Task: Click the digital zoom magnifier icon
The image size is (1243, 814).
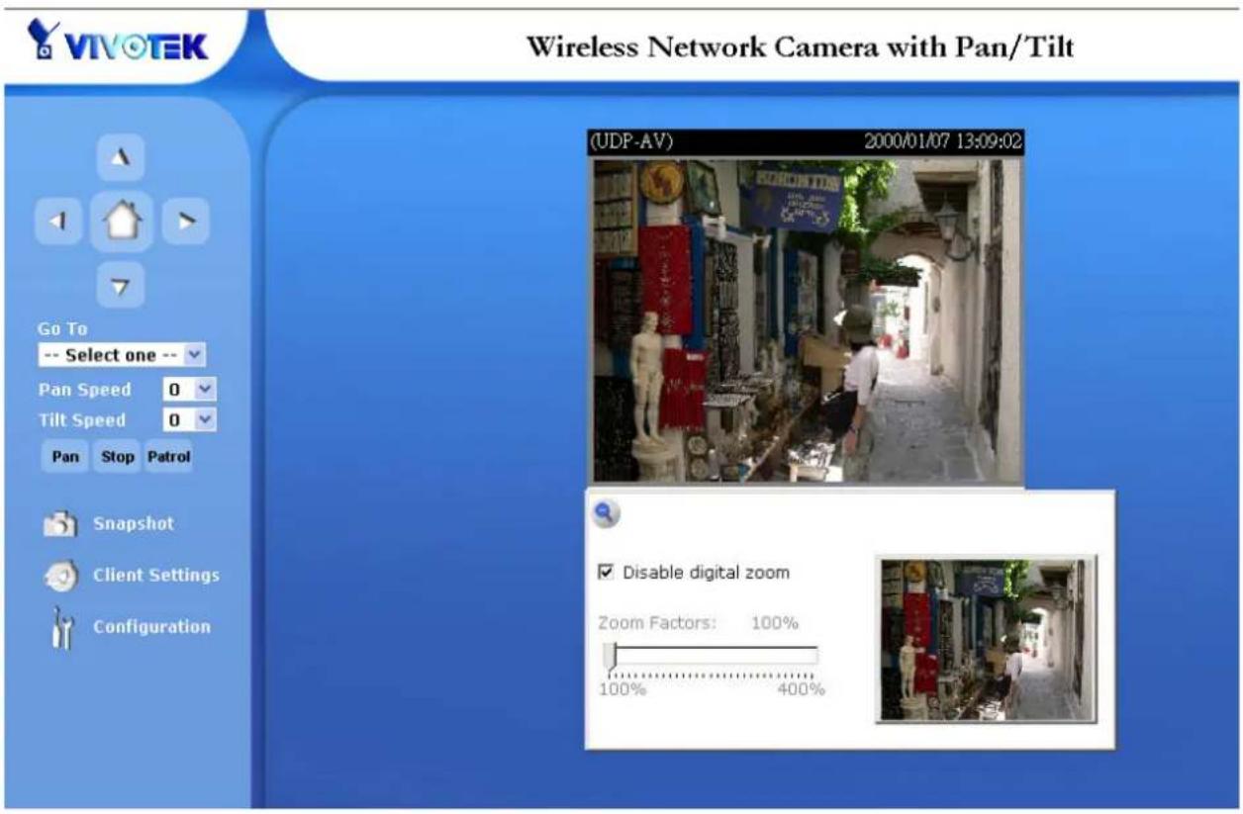Action: [605, 513]
